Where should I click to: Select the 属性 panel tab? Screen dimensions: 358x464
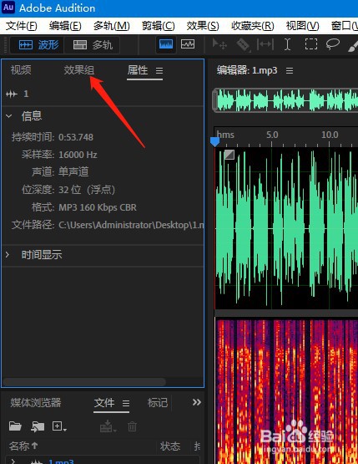tap(138, 70)
